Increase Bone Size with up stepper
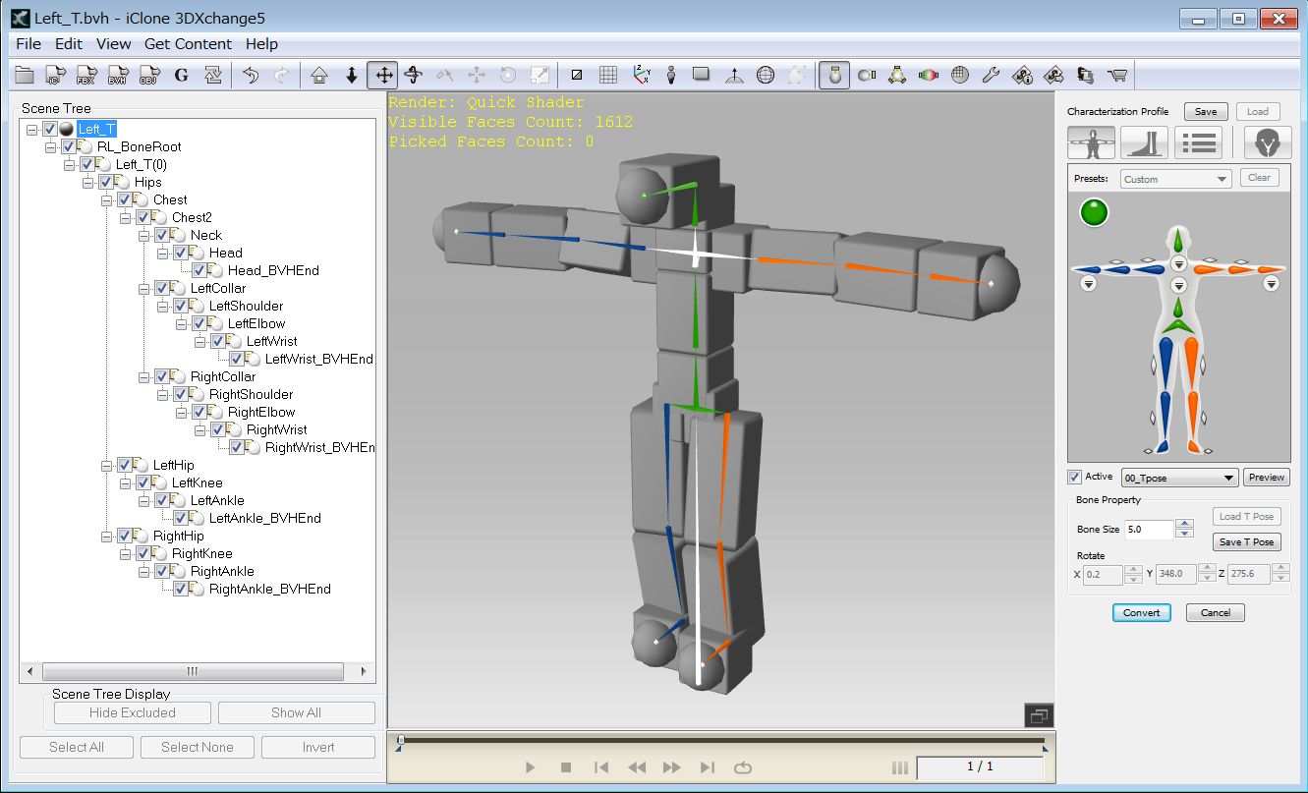The width and height of the screenshot is (1308, 793). pyautogui.click(x=1184, y=524)
